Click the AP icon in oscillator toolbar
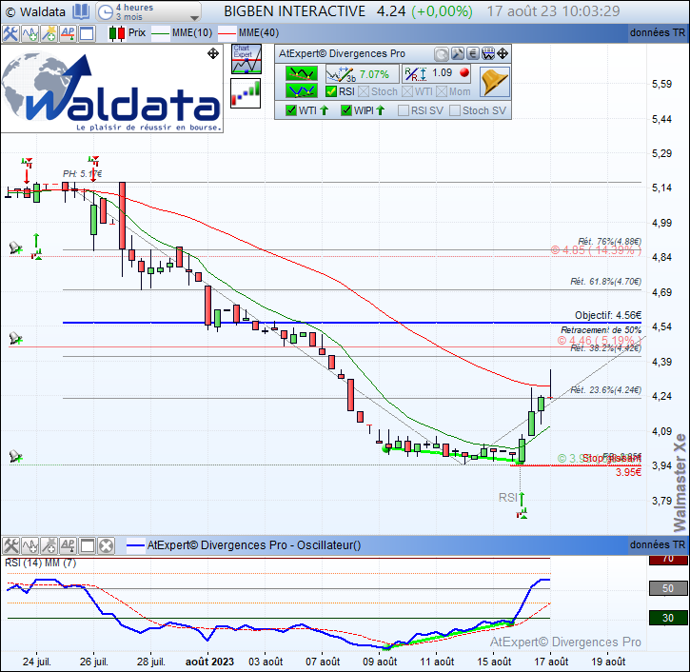This screenshot has width=690, height=672. (x=68, y=545)
